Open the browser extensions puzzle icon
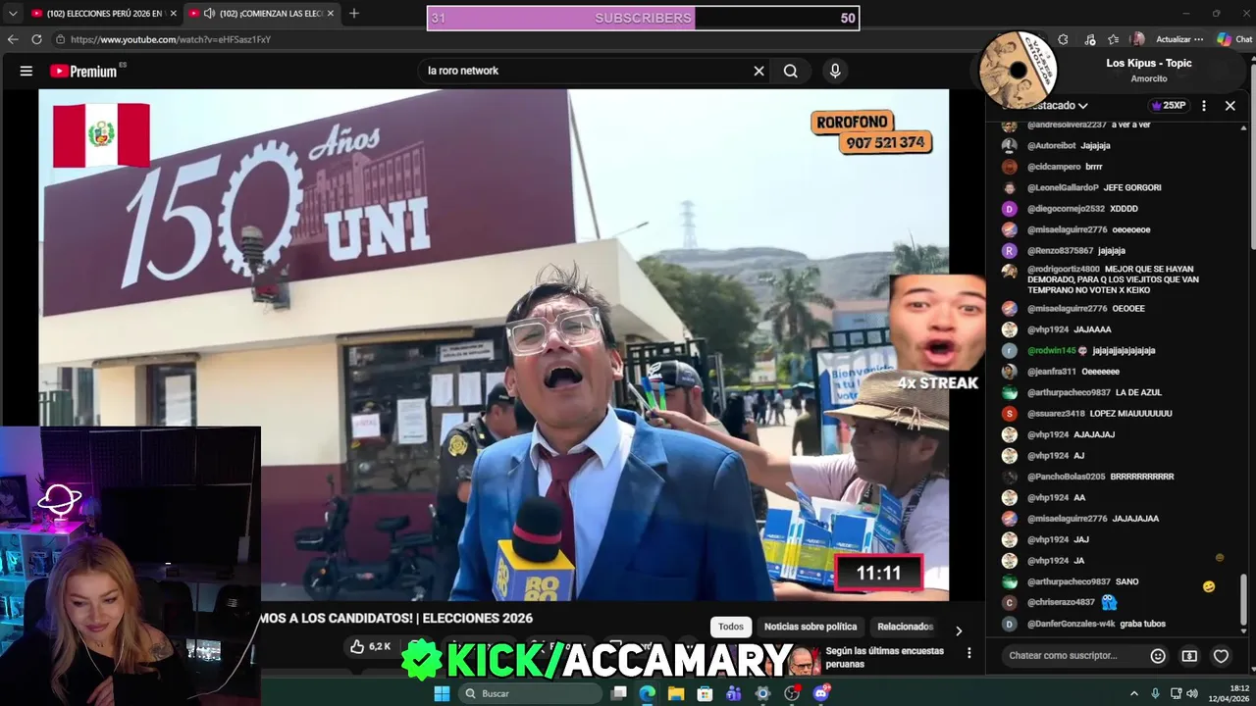Viewport: 1256px width, 706px height. [1063, 39]
